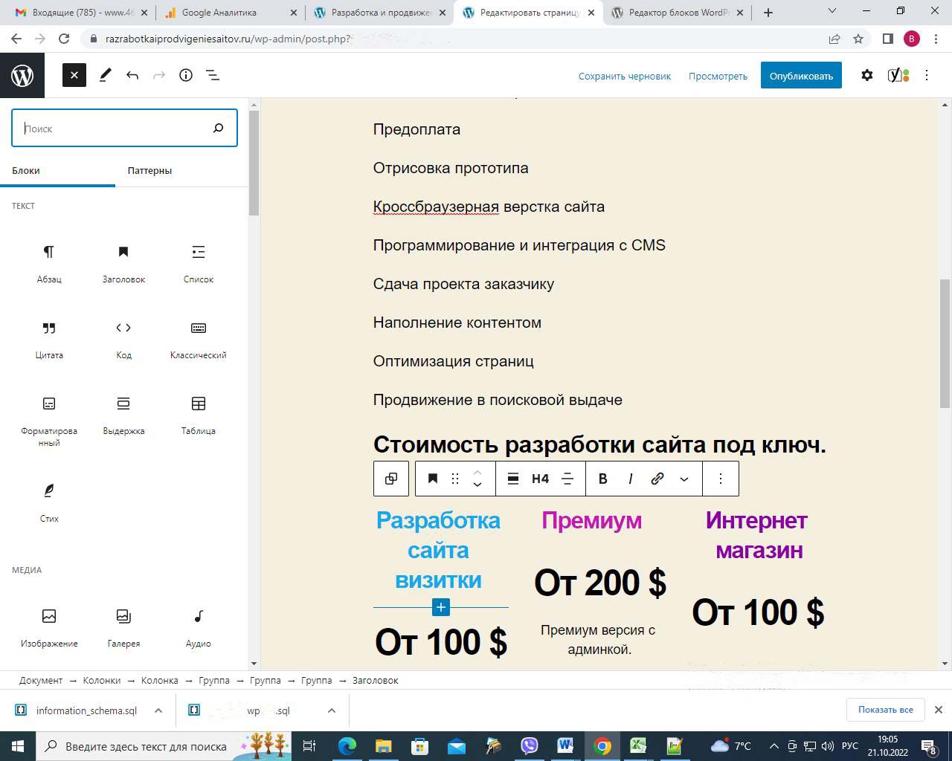The image size is (952, 761).
Task: Click the Сохранить черновик link
Action: point(624,76)
